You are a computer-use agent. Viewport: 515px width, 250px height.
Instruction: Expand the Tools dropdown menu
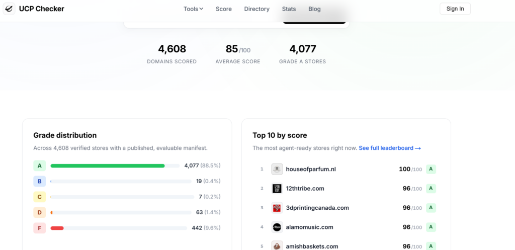click(194, 9)
